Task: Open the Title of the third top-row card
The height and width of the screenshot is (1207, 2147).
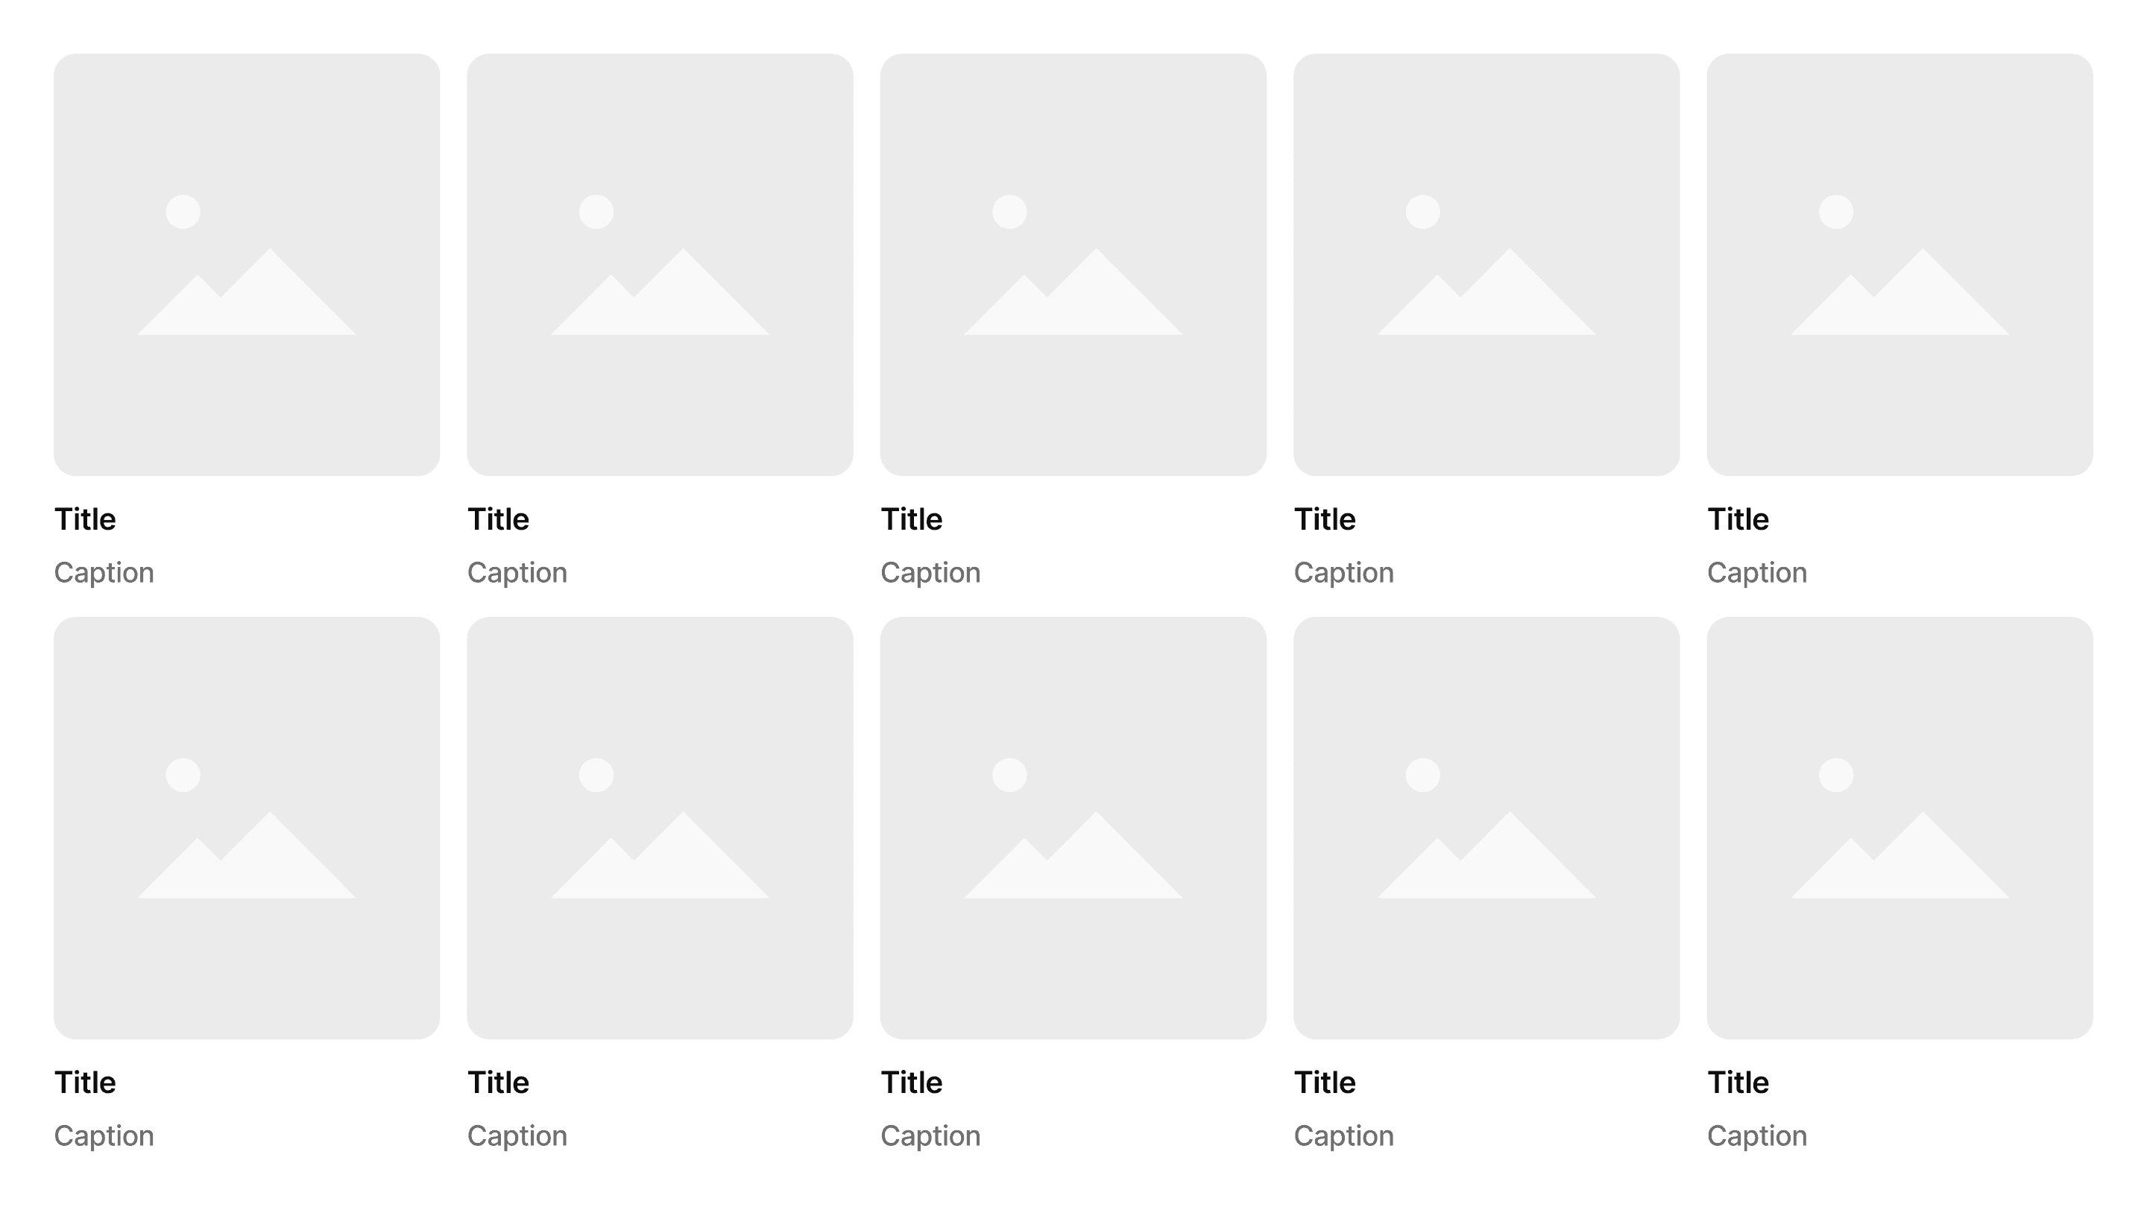Action: tap(912, 519)
